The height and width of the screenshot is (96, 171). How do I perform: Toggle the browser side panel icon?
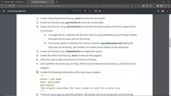(161, 6)
